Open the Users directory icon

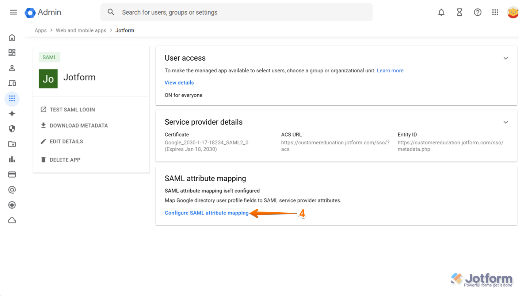pyautogui.click(x=12, y=68)
